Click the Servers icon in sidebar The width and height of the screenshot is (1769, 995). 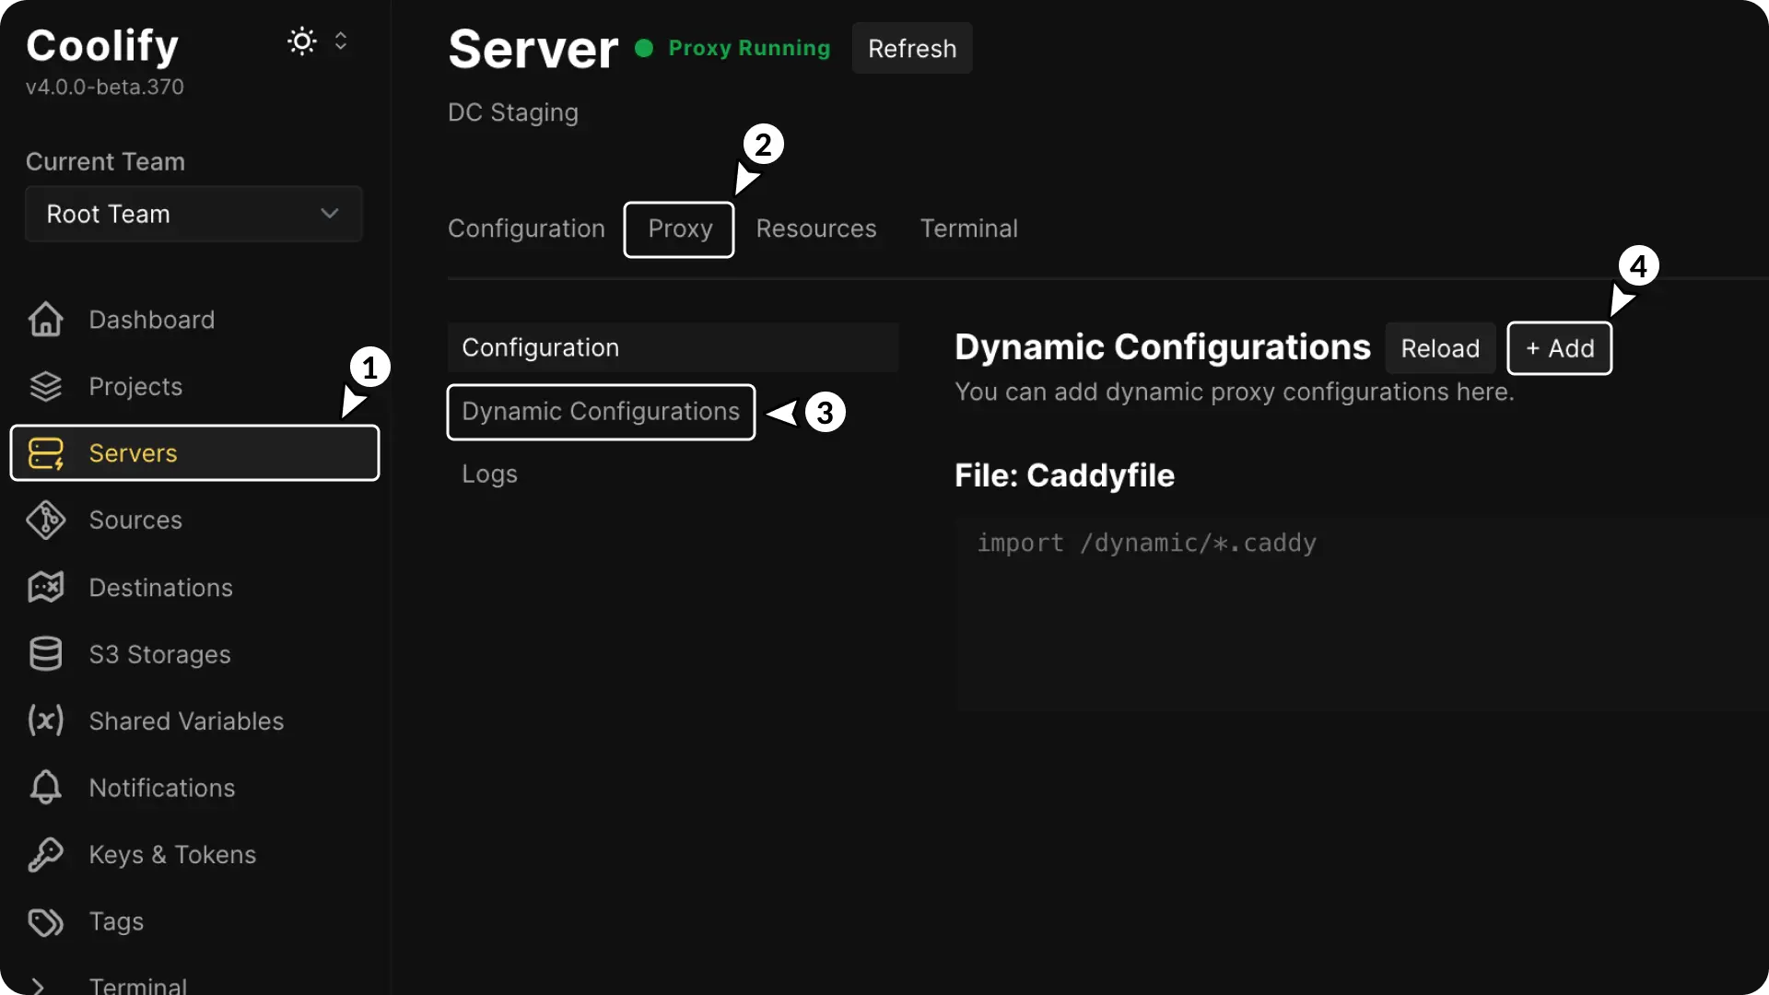[45, 453]
